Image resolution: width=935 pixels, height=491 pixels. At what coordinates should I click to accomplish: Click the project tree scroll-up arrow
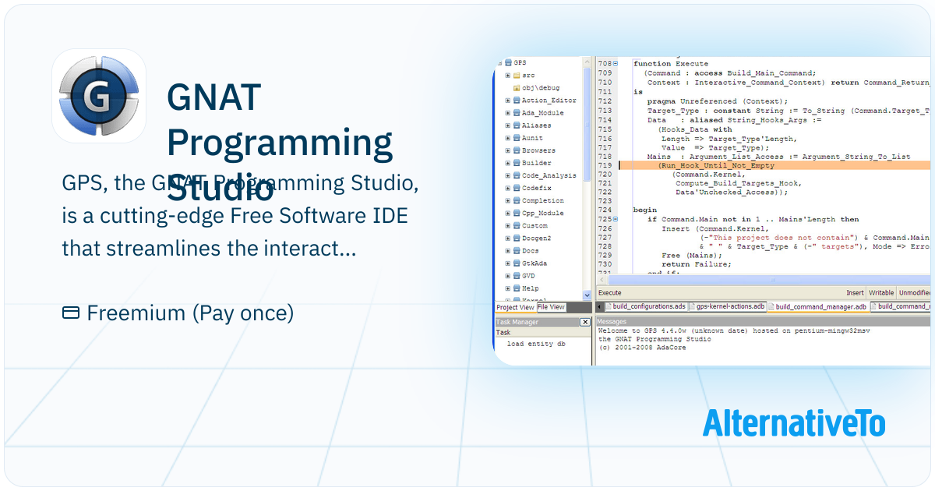coord(587,61)
